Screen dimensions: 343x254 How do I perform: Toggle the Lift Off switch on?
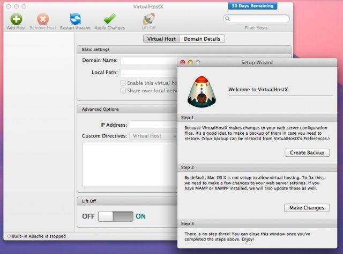115,216
